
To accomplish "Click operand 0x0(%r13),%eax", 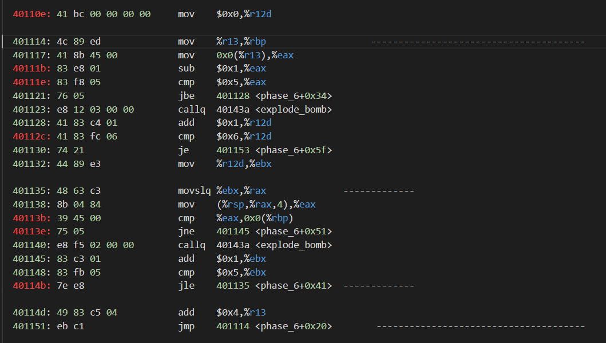I will (x=255, y=55).
